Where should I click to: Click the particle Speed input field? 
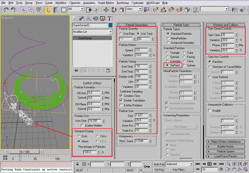click(x=141, y=50)
